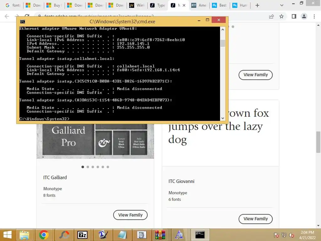Switch to the "WinW" tab

(137, 5)
